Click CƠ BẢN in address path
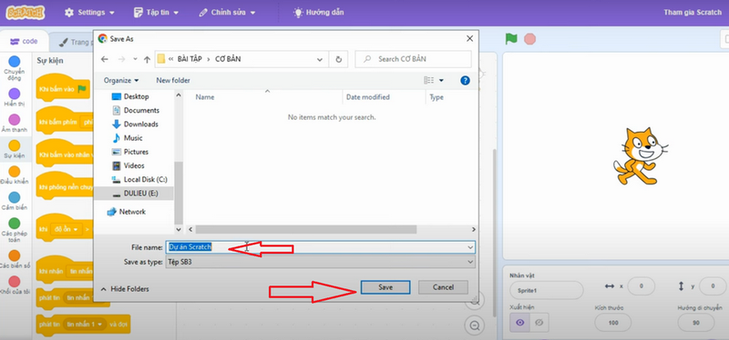Screen dimensions: 729x340 228,59
